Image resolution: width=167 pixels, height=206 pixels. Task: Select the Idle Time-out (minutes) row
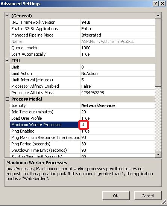[83, 112]
